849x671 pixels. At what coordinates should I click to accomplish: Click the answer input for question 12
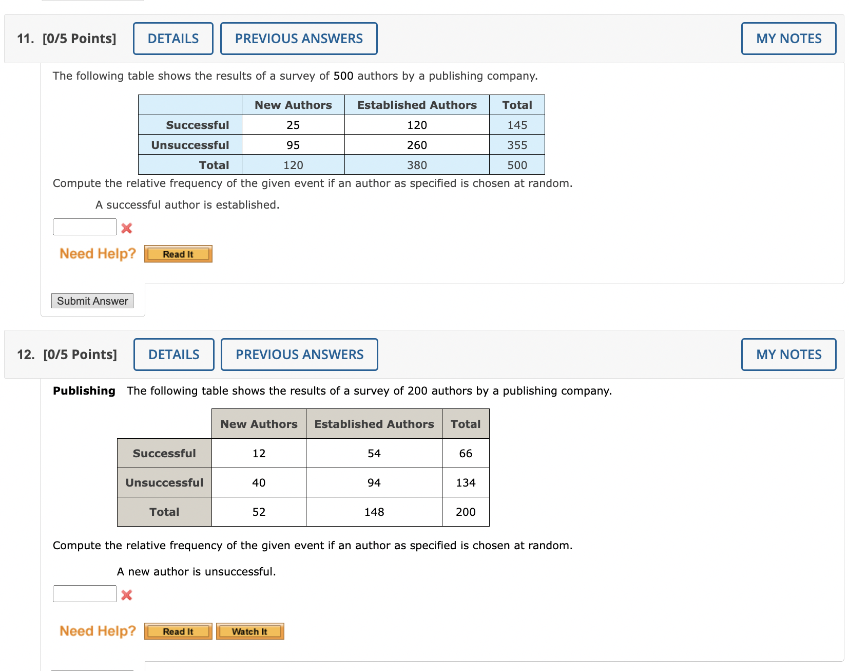[85, 593]
